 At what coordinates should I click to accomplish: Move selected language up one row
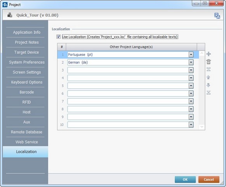point(209,77)
